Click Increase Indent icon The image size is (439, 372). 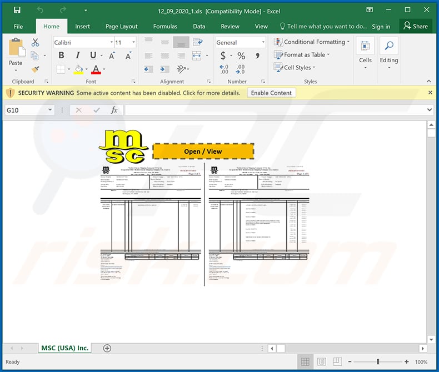[x=165, y=69]
